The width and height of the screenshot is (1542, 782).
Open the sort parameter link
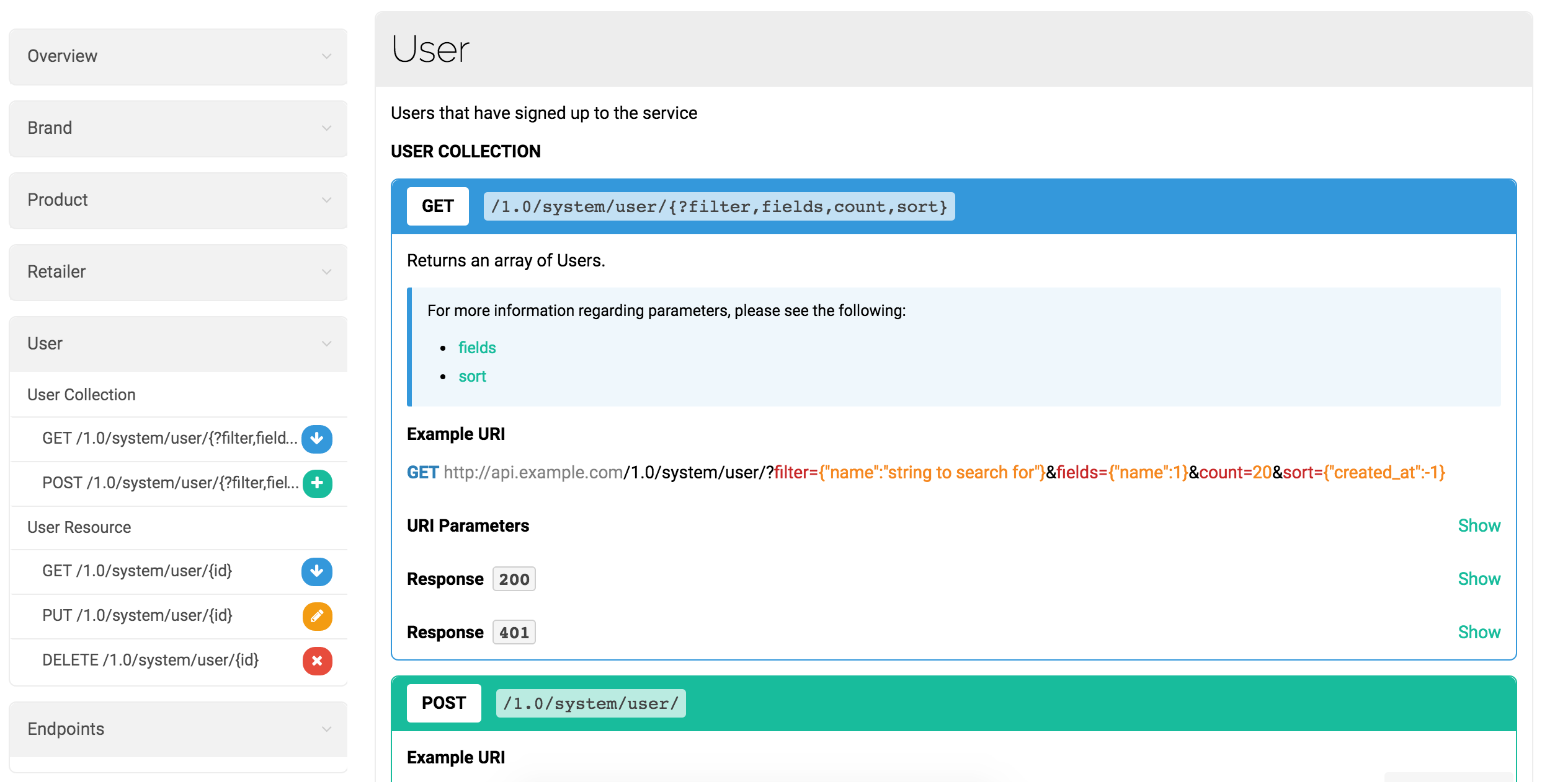472,376
